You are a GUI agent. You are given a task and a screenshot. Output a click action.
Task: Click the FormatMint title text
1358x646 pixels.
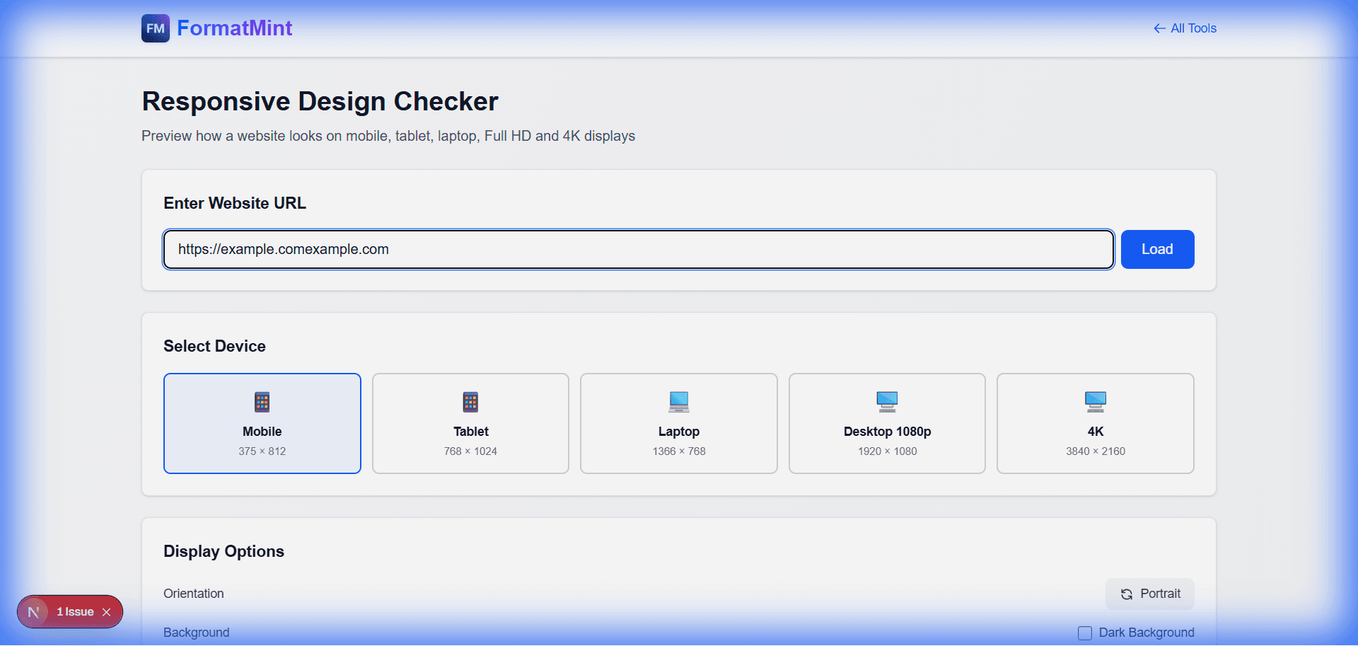(x=235, y=28)
